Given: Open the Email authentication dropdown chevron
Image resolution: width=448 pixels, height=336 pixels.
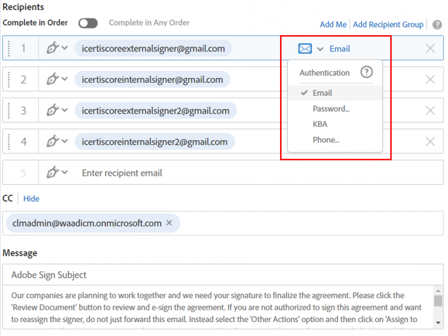Looking at the screenshot, I should [x=320, y=49].
